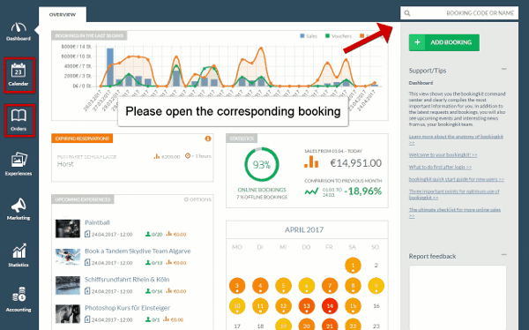Viewport: 529px width, 330px height.
Task: Toggle the Sales legend entry in chart
Action: (x=309, y=36)
